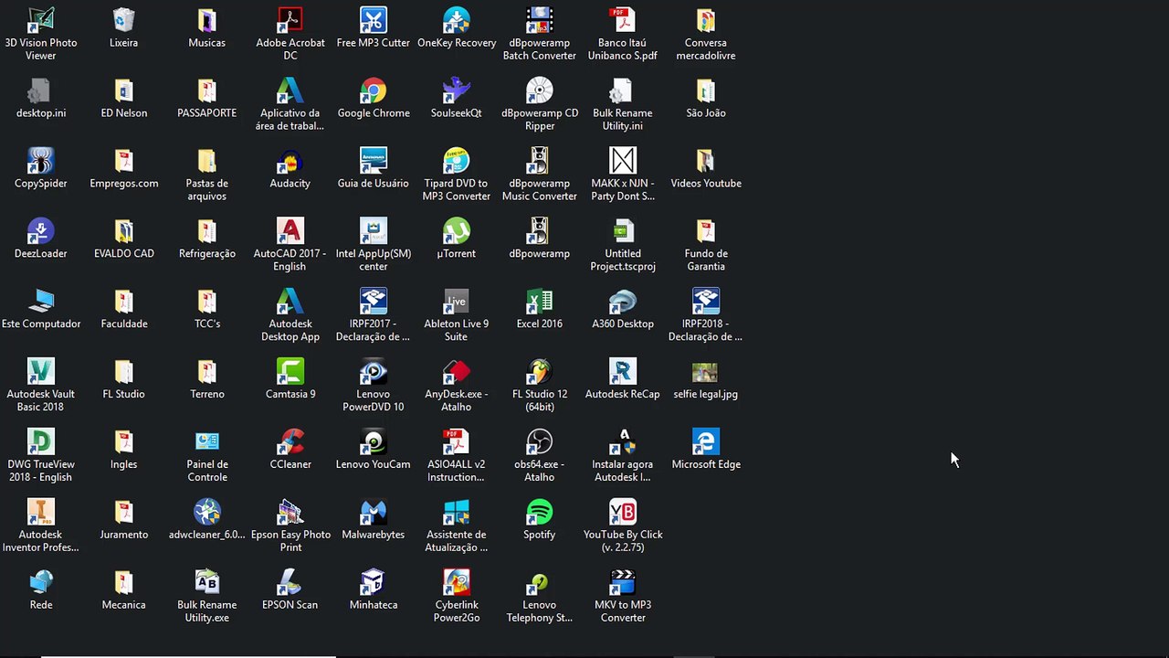Image resolution: width=1169 pixels, height=658 pixels.
Task: Launch OneKey Recovery
Action: pos(457,21)
